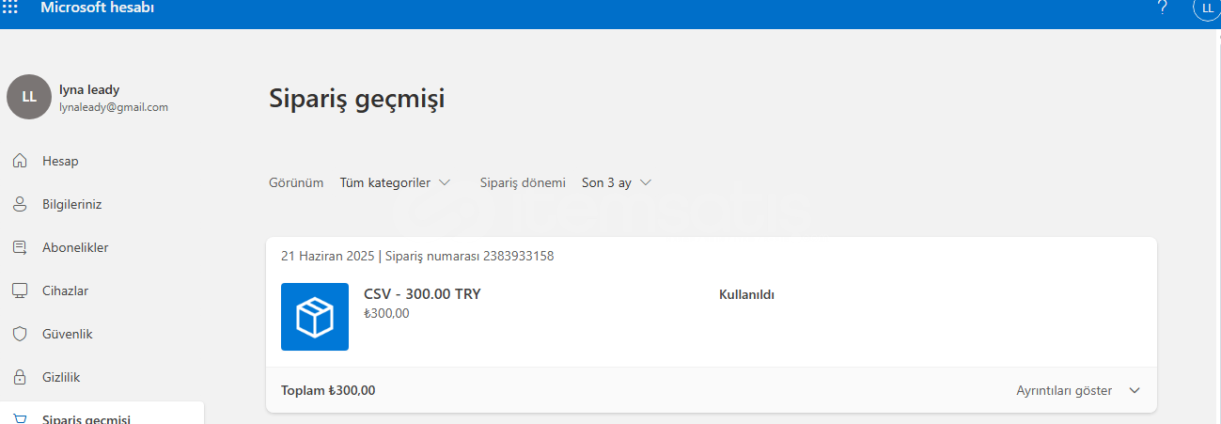1221x424 pixels.
Task: Click the lyna leady profile avatar
Action: click(x=29, y=97)
